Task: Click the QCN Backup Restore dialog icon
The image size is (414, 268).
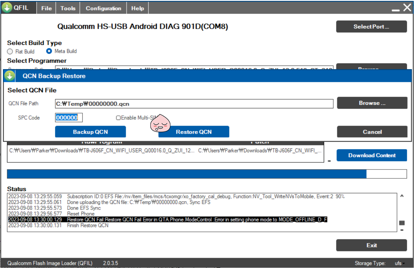Action: click(x=10, y=76)
